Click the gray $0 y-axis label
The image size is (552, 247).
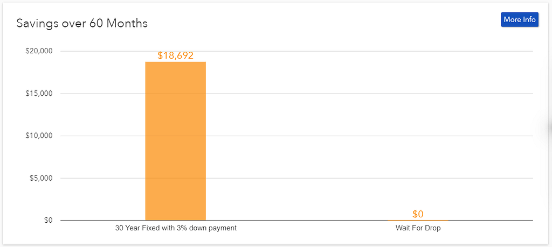click(x=48, y=221)
